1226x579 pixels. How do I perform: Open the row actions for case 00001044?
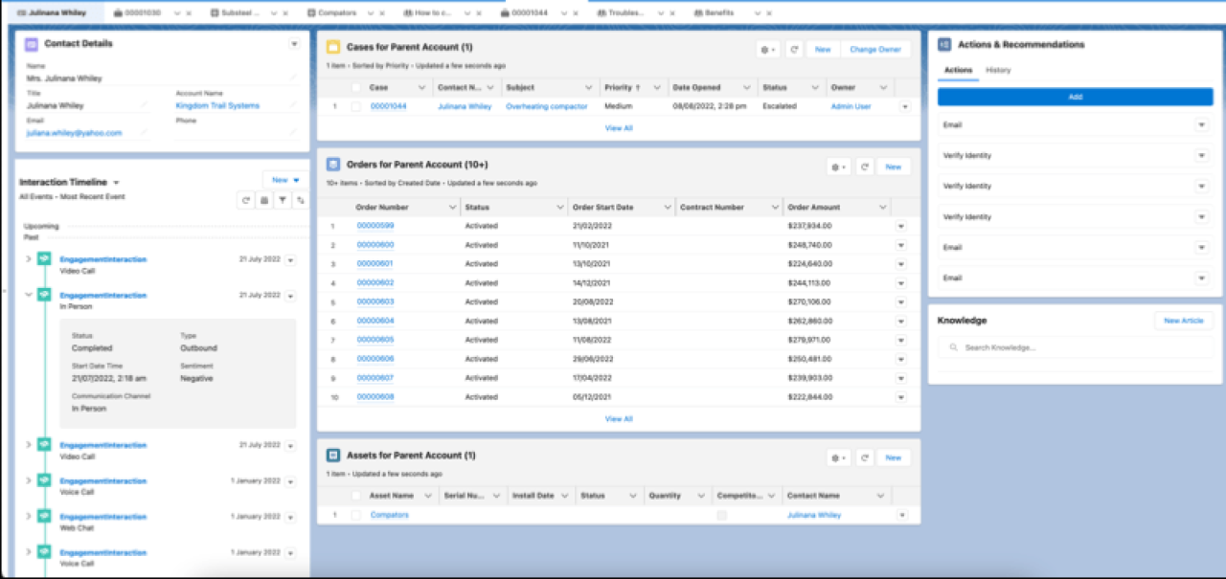pos(905,106)
